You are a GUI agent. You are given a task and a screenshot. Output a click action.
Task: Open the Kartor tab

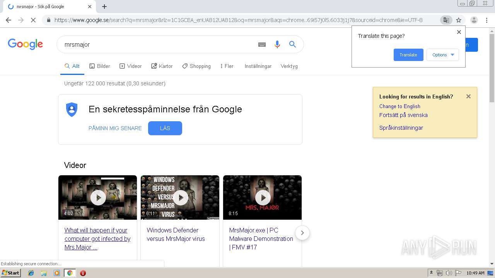point(162,66)
